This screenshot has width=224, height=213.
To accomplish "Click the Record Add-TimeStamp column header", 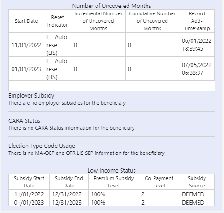I will 197,21.
